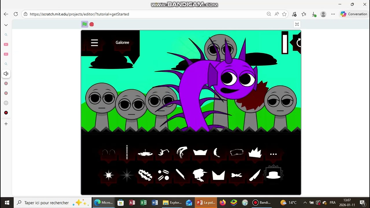
Task: Activate read aloud icon in address bar
Action: pyautogui.click(x=277, y=14)
